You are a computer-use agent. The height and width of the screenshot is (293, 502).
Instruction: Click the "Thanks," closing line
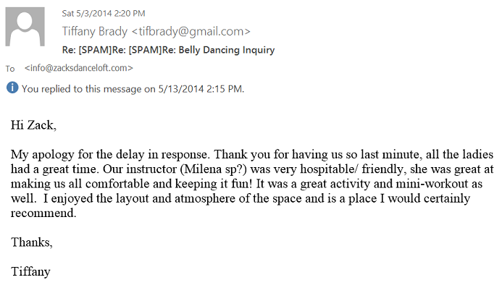click(32, 242)
